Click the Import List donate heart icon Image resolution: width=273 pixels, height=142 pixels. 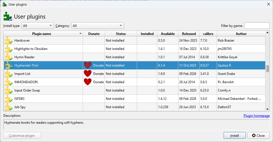click(88, 74)
